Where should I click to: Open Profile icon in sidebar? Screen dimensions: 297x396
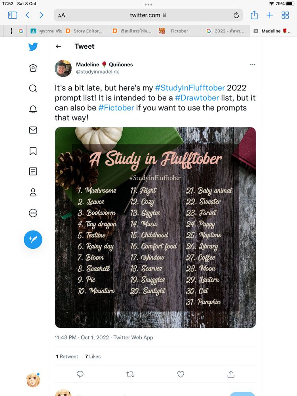point(33,192)
